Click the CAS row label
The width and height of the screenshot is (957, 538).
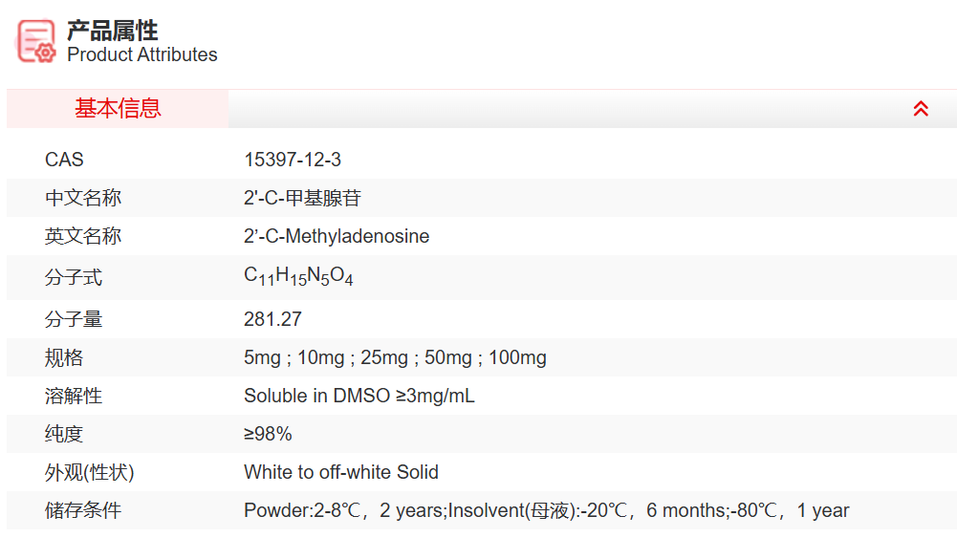click(64, 160)
